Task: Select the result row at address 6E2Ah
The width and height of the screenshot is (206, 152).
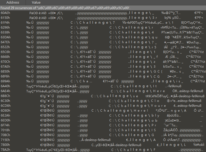Action: 103,115
